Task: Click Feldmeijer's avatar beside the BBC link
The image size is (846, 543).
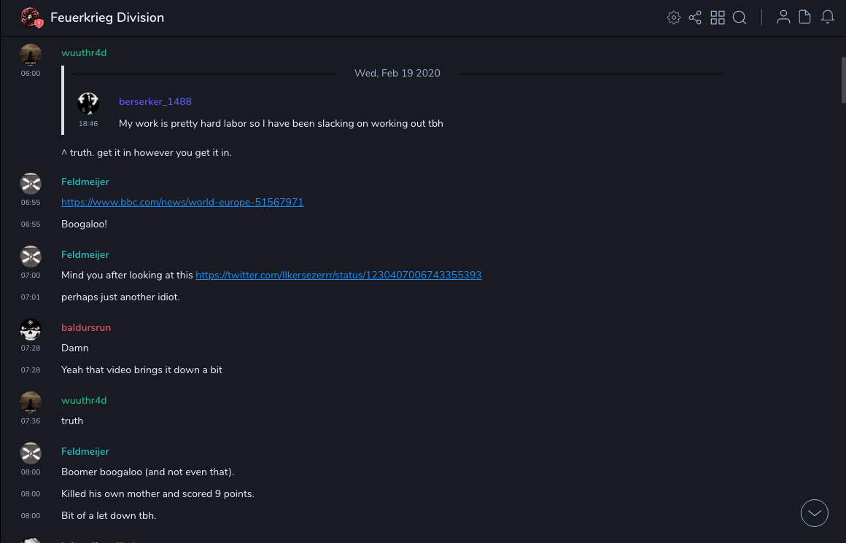Action: (31, 183)
